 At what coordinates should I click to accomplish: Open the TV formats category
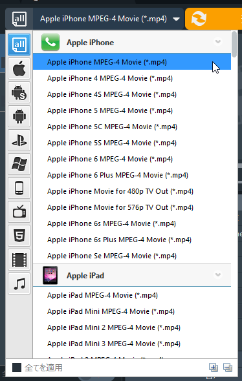(x=19, y=212)
